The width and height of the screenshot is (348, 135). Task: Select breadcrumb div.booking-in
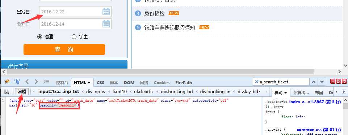[x=215, y=92]
